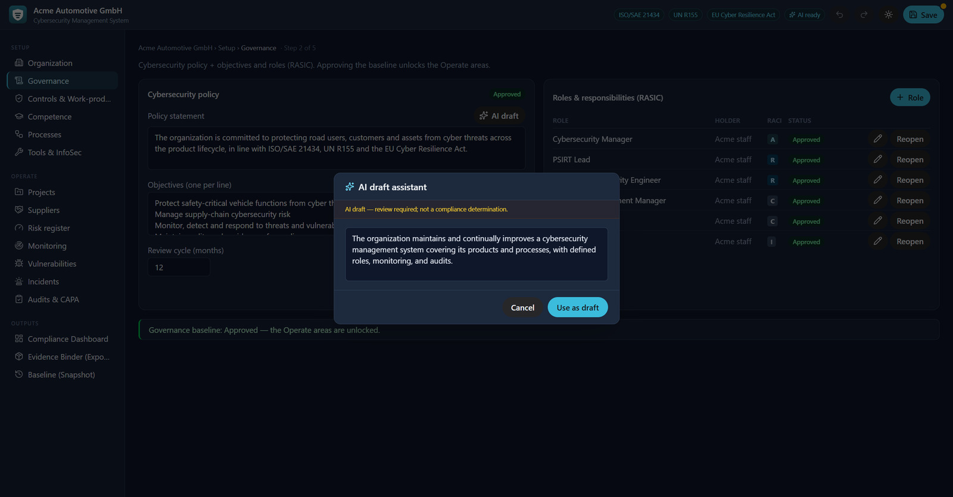The width and height of the screenshot is (953, 497).
Task: Click the Monitoring sidebar icon
Action: click(x=19, y=246)
